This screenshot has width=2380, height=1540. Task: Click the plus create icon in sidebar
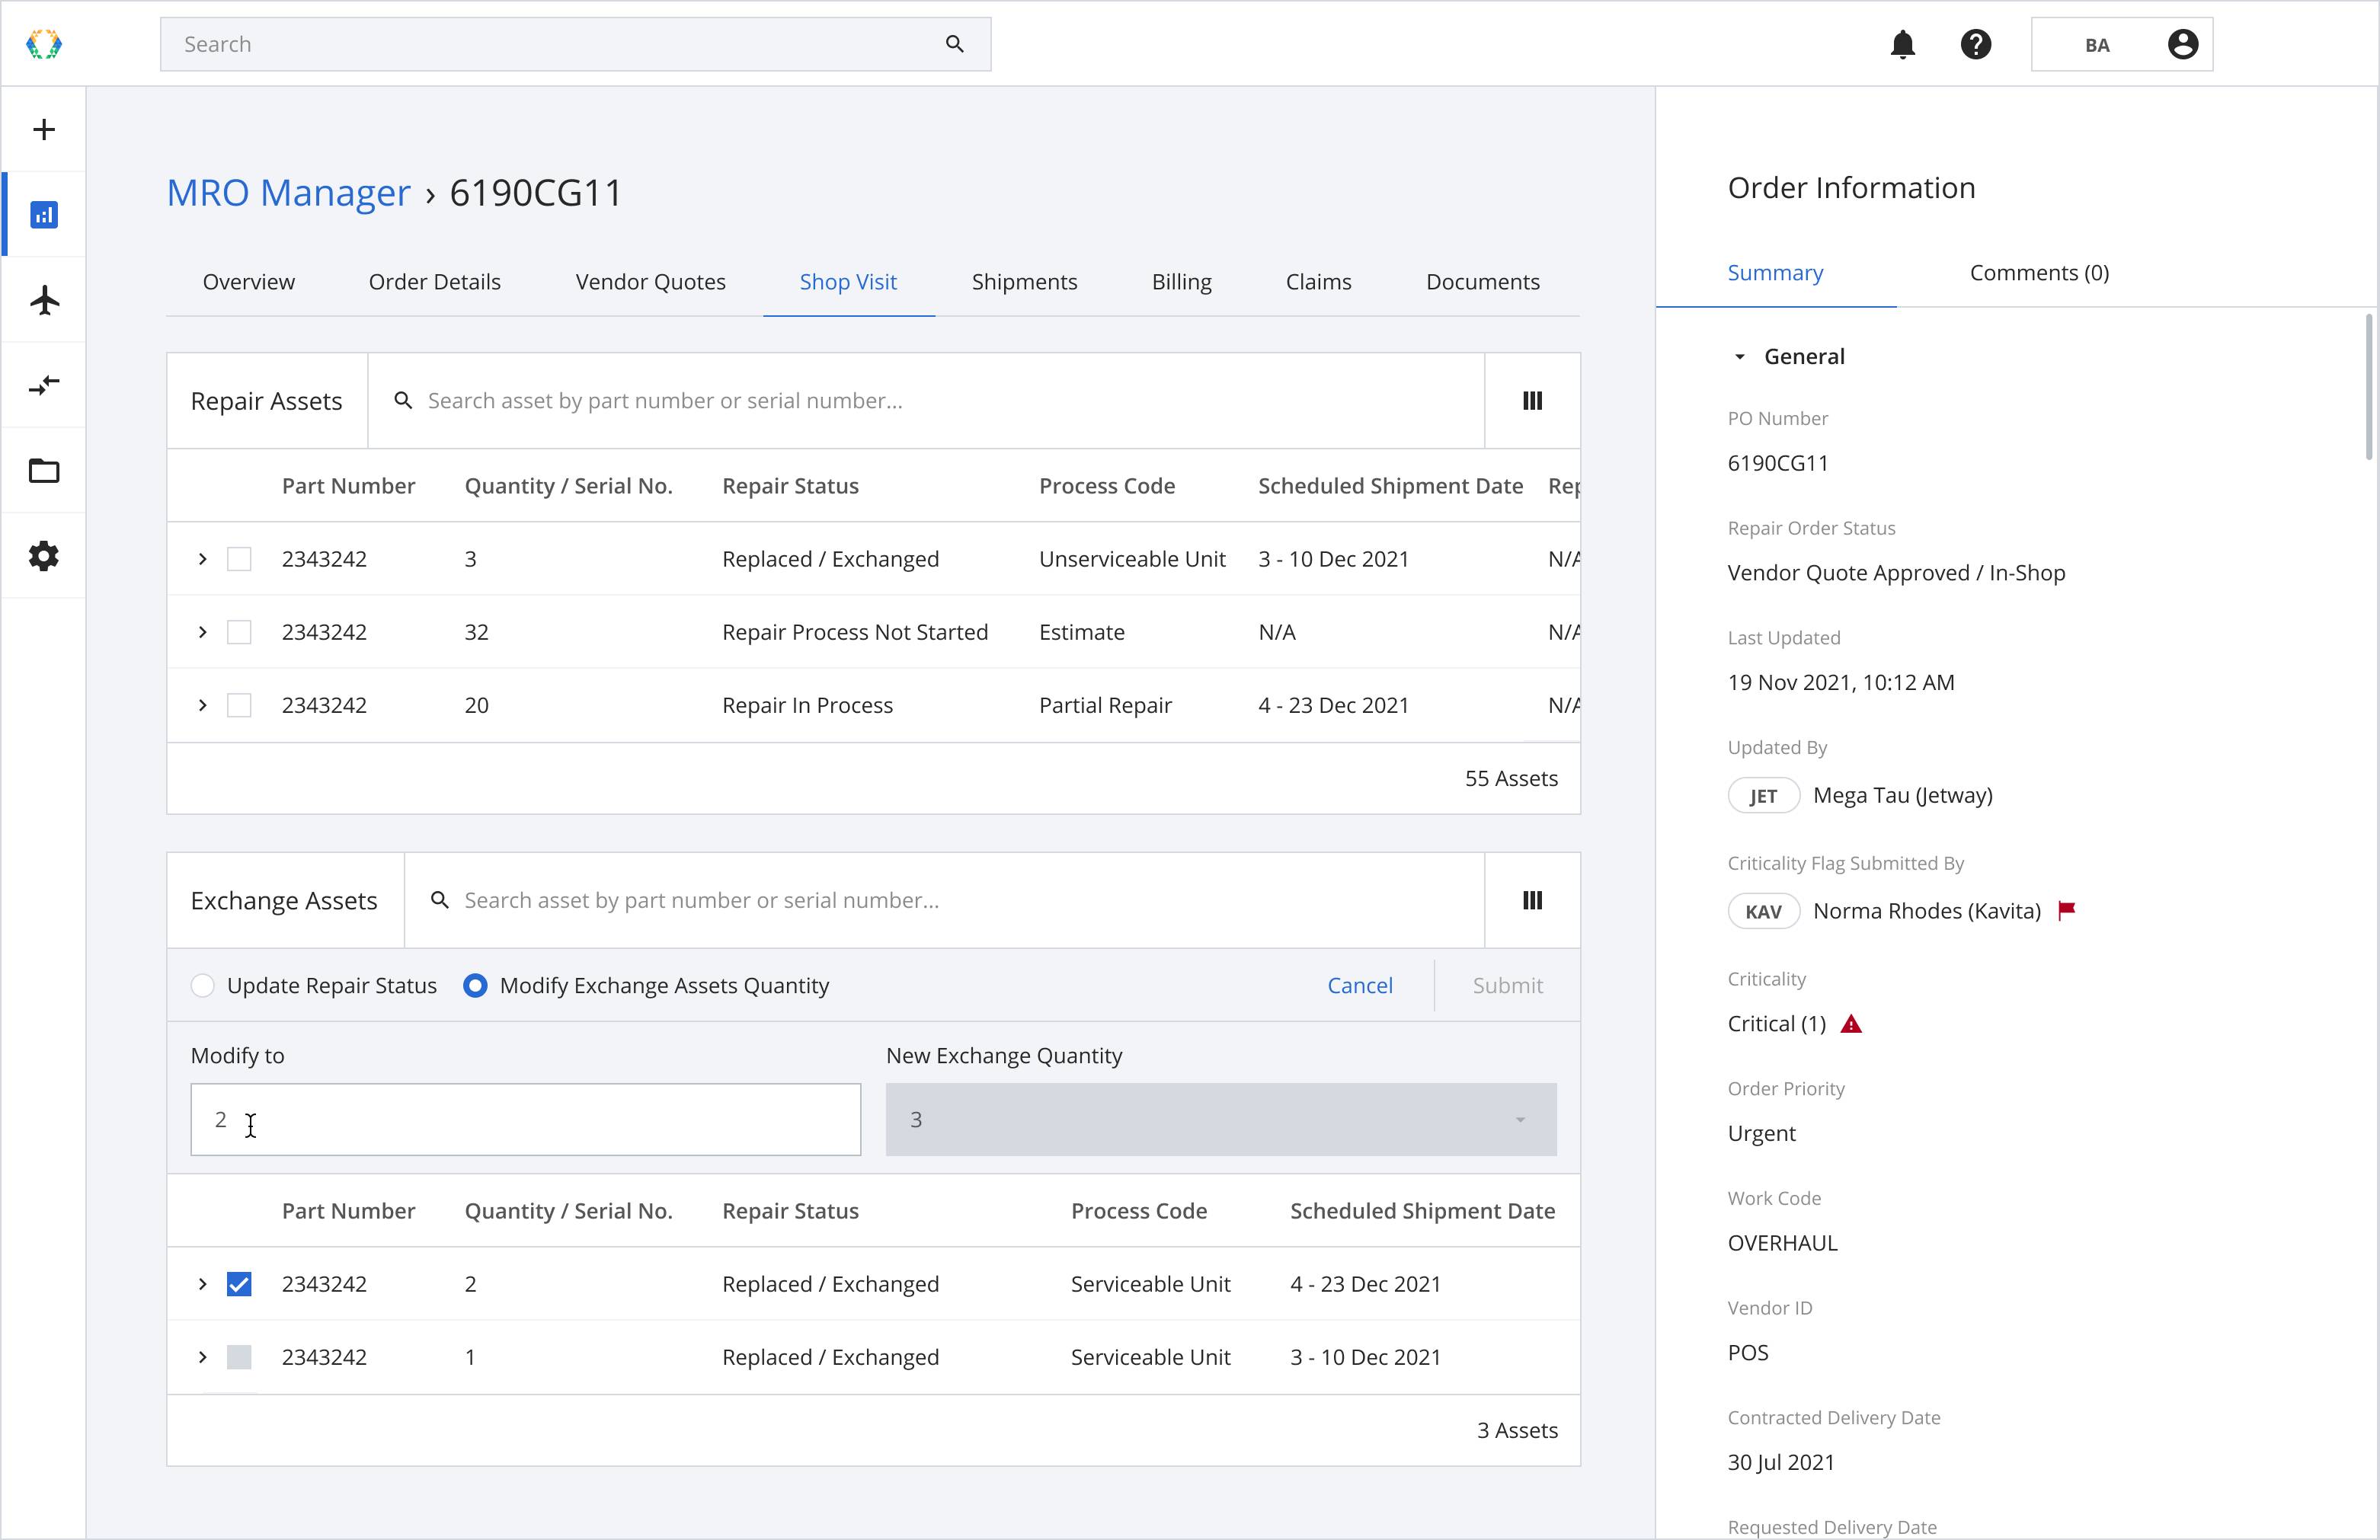(44, 129)
